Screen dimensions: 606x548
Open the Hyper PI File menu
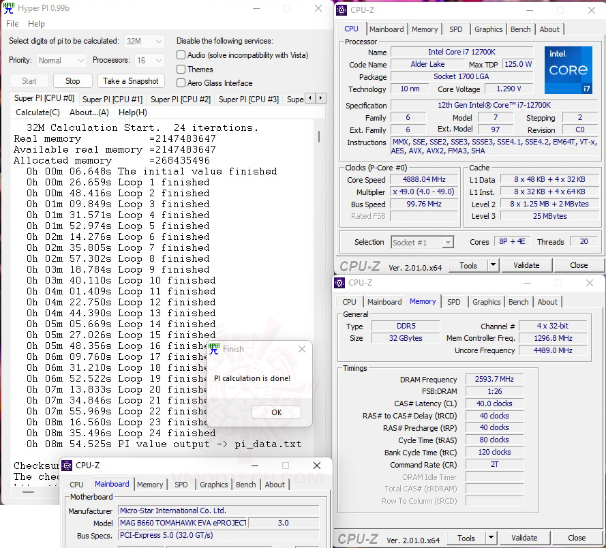12,24
